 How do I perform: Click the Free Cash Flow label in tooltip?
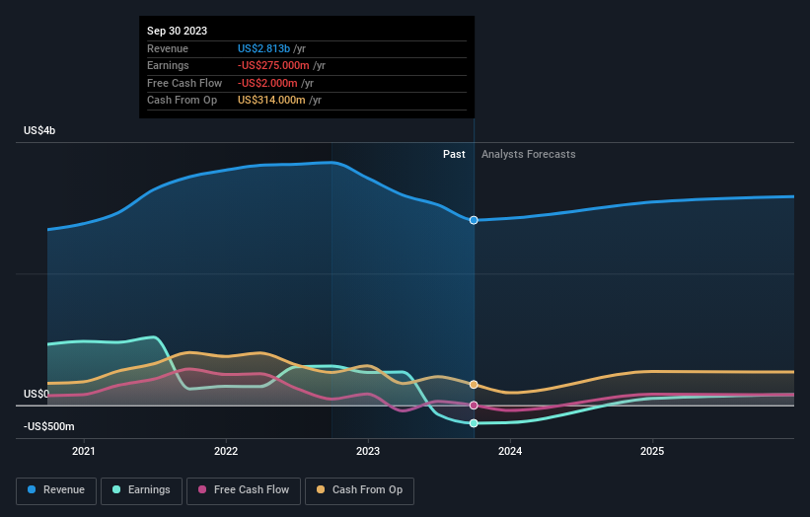pos(184,83)
